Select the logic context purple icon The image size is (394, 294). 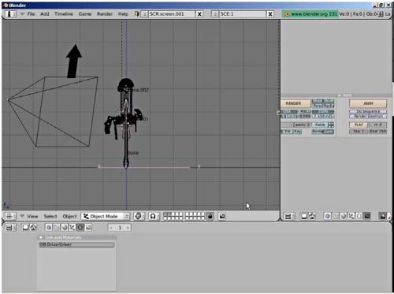pos(49,227)
